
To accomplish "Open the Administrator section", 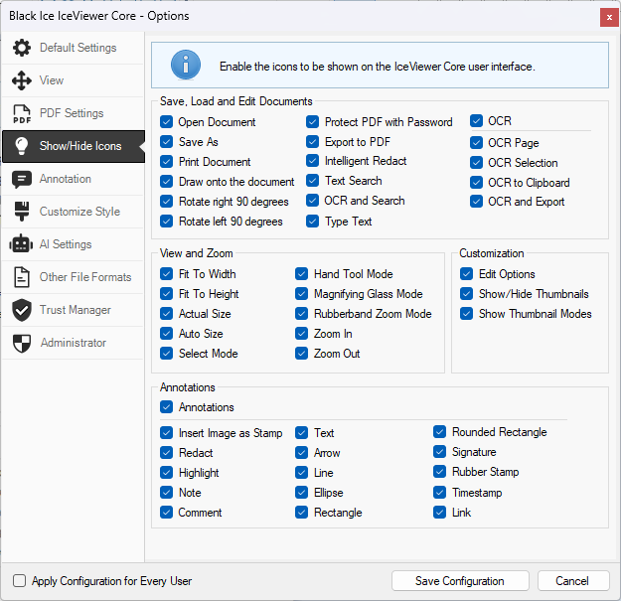I will point(73,343).
